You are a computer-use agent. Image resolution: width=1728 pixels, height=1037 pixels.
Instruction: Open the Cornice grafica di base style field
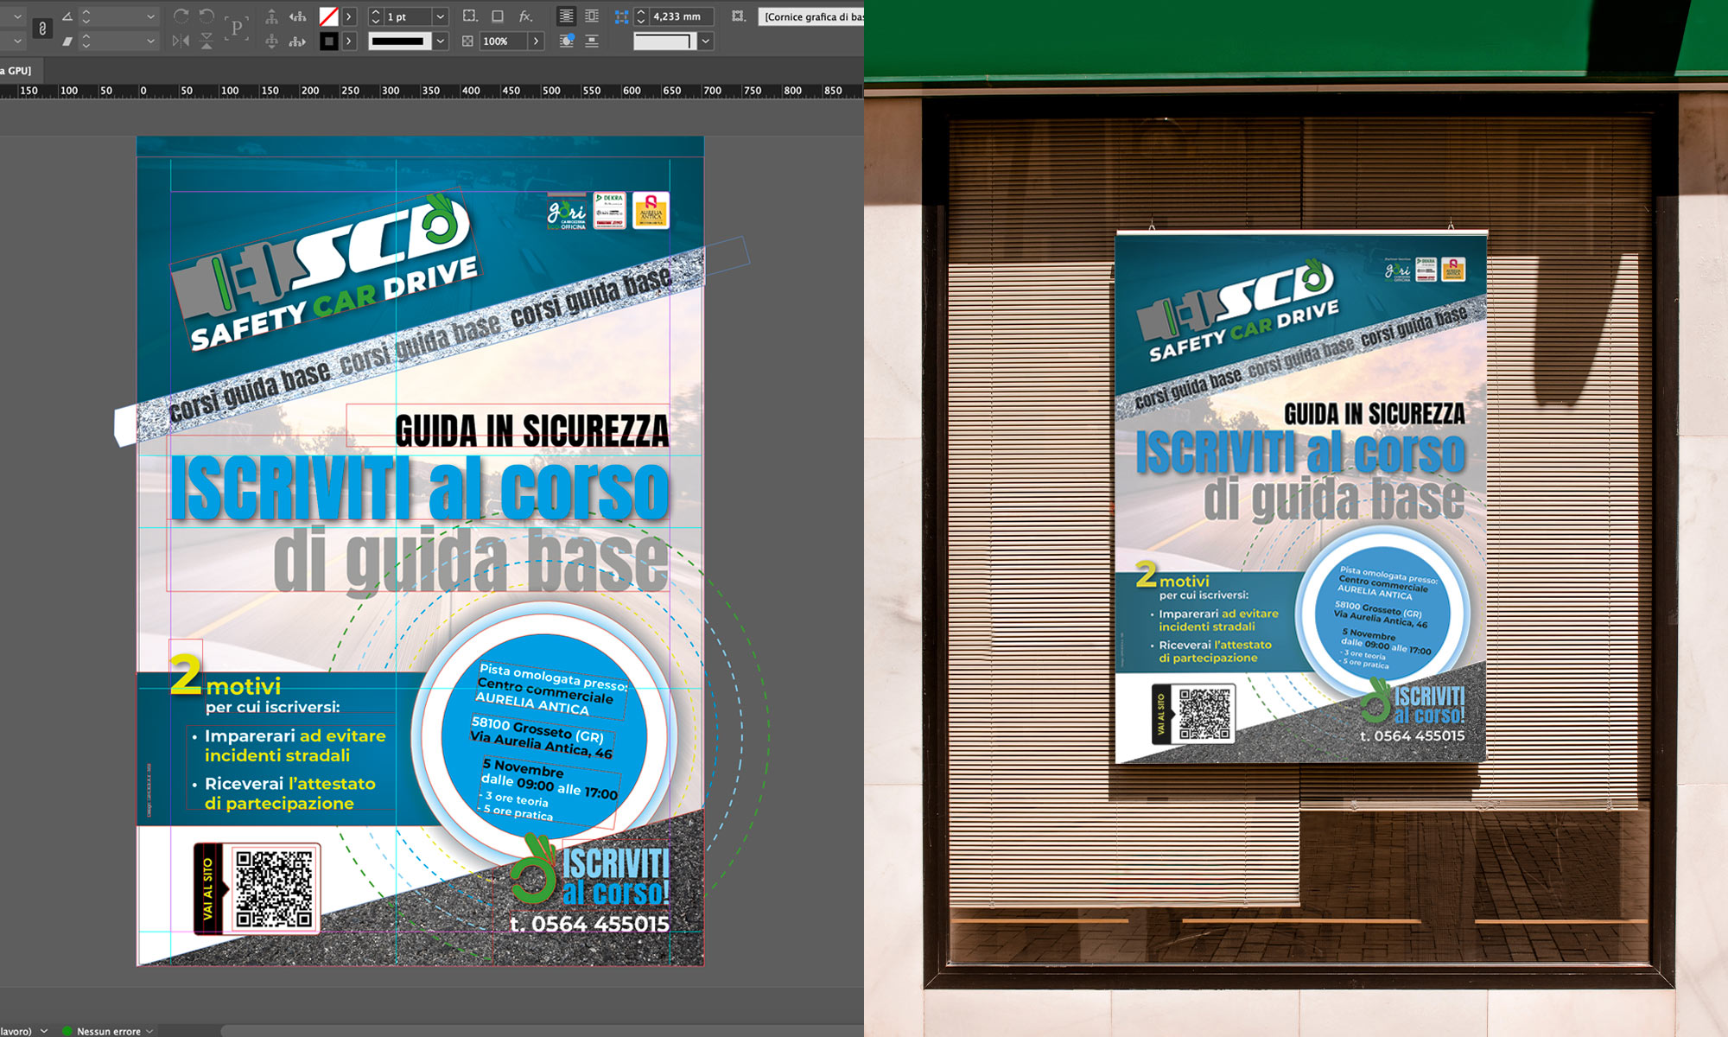(x=810, y=16)
